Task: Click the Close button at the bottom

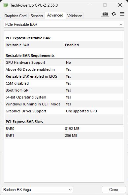Action: point(113,190)
